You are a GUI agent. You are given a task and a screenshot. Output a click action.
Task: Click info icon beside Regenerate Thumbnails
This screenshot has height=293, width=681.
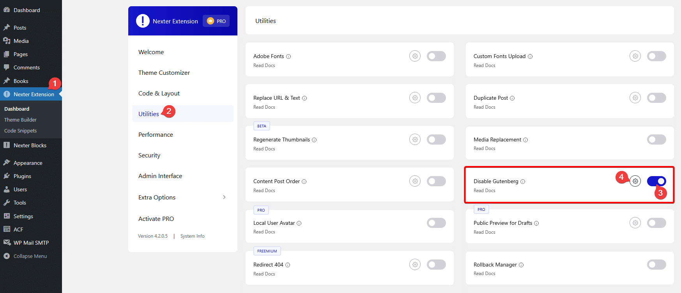[x=314, y=140]
